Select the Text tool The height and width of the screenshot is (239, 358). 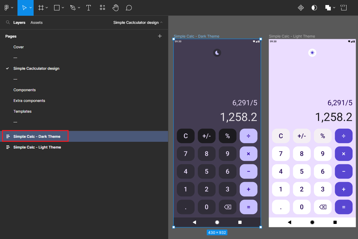tap(88, 7)
